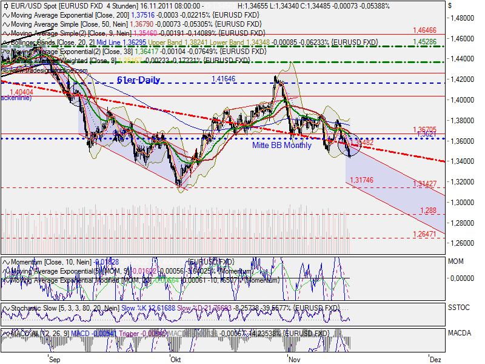Toggle the Moving Average Simple(2) [Close, 9] line
This screenshot has width=485, height=364.
pyautogui.click(x=5, y=35)
